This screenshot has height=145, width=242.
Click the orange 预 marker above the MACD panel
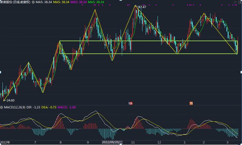point(191,103)
